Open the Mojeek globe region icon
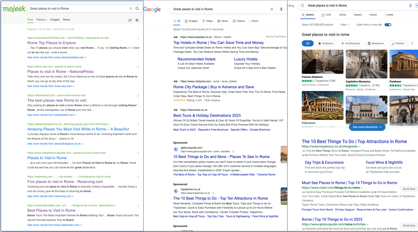The width and height of the screenshot is (418, 232). [x=130, y=20]
